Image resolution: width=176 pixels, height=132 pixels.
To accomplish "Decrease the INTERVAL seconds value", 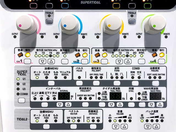I will click(60, 105).
